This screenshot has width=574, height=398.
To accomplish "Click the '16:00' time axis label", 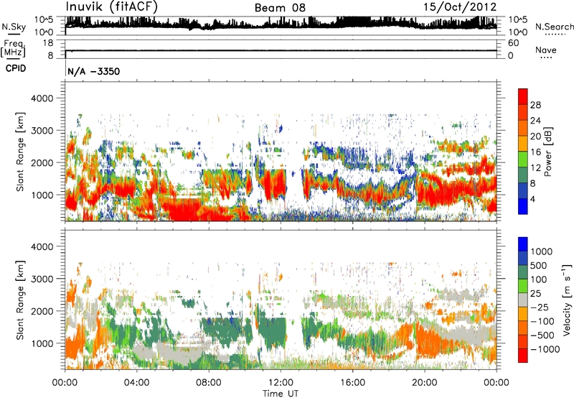I will (352, 383).
